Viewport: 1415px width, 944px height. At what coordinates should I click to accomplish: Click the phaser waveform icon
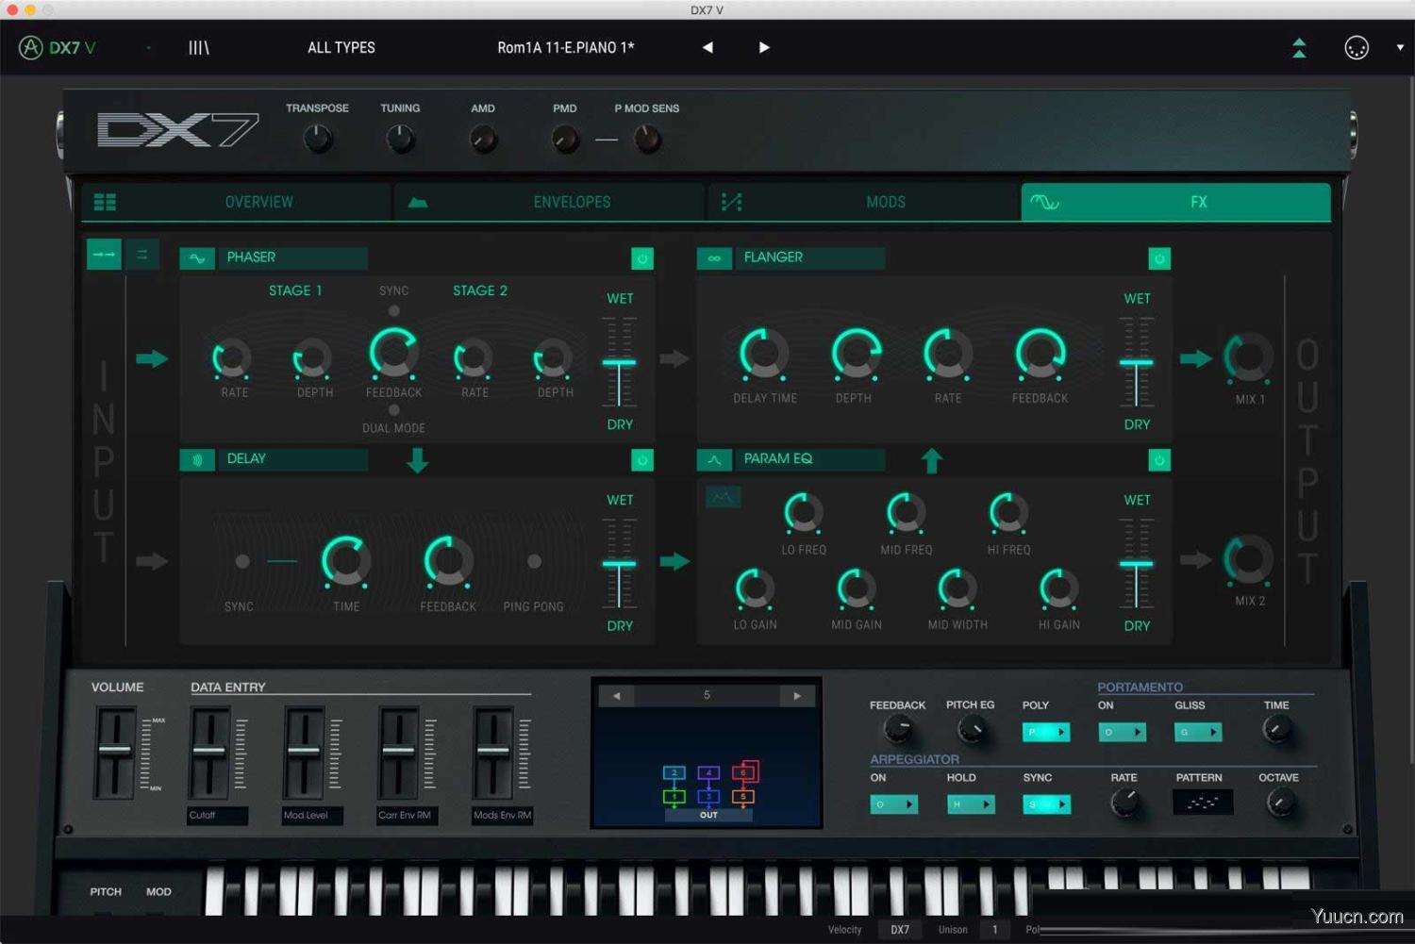(197, 257)
